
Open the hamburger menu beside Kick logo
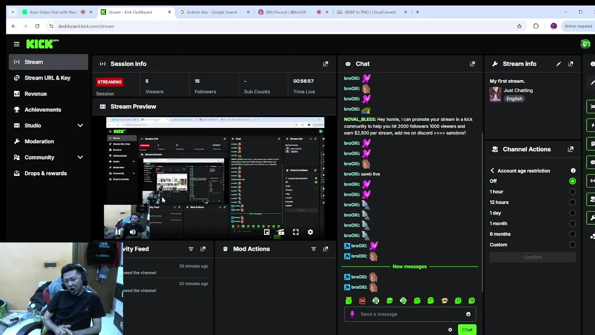pos(17,44)
